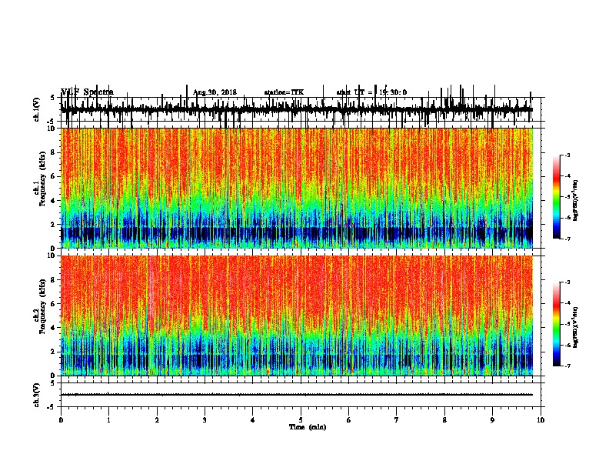
Task: Click the "-5" tick on ch.2 color bar
Action: click(x=567, y=324)
